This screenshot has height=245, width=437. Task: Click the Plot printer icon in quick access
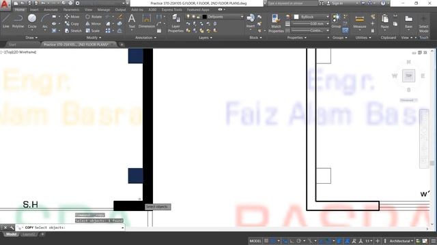[x=70, y=3]
